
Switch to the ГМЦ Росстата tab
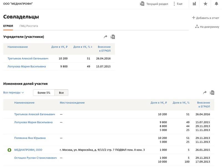[29, 26]
